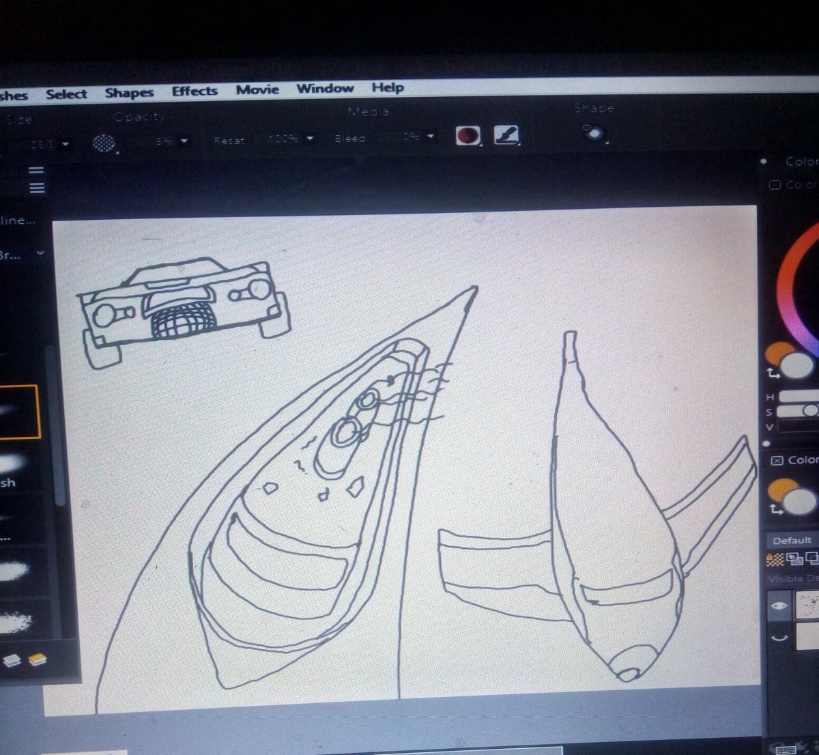This screenshot has height=755, width=819.
Task: Select the lower panel's gray color swatch
Action: (x=800, y=502)
